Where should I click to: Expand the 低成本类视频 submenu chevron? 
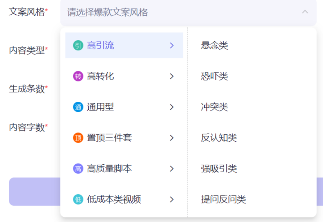pyautogui.click(x=172, y=199)
